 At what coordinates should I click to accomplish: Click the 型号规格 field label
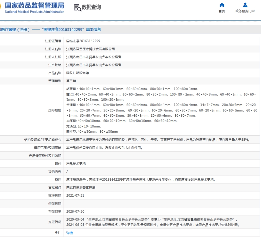[x=55, y=110]
